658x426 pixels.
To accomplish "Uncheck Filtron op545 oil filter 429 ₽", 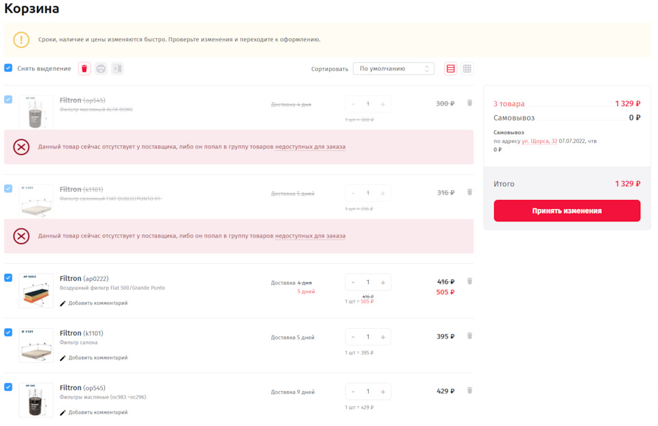I will tap(8, 387).
